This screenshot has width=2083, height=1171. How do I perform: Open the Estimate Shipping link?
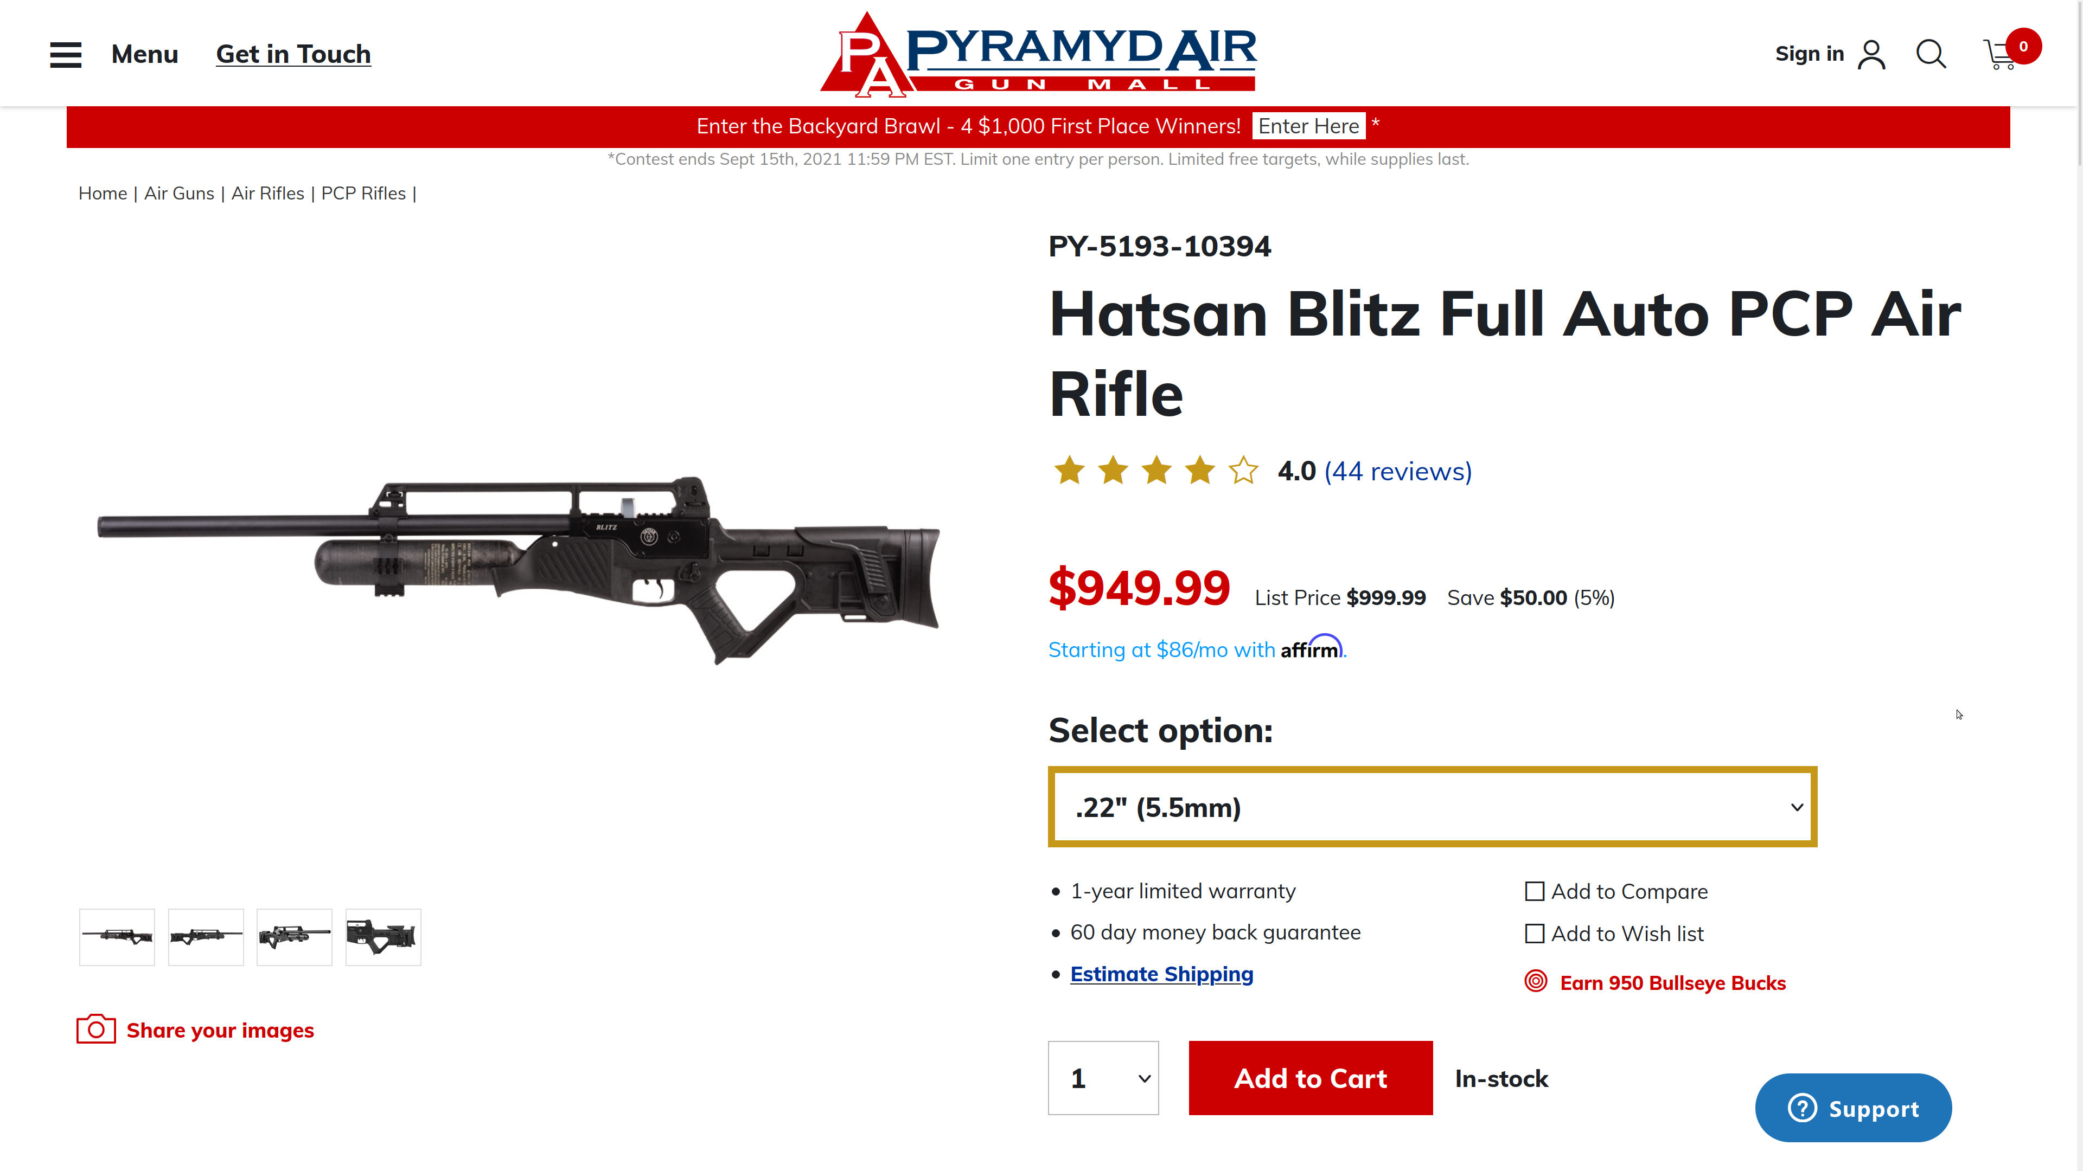click(1161, 975)
